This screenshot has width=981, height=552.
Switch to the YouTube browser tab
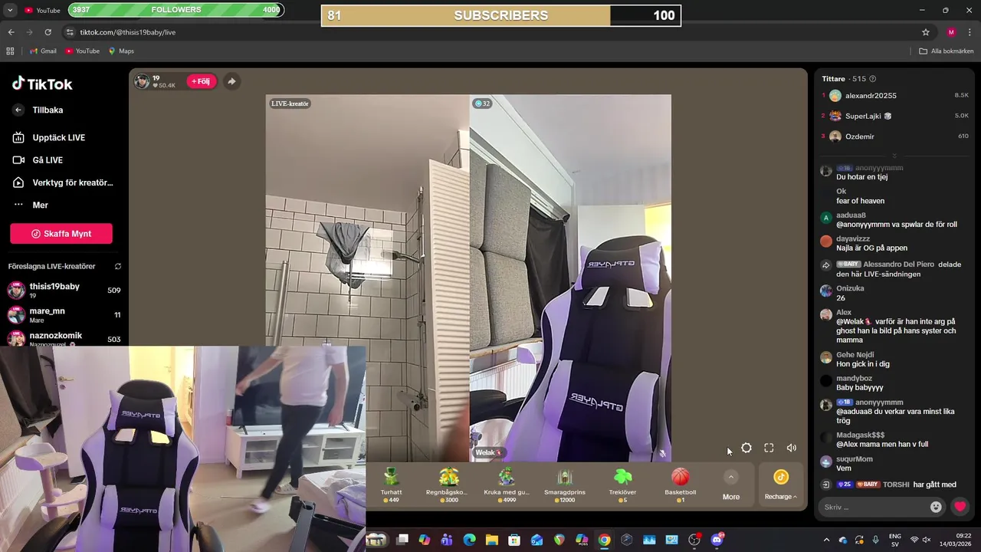42,10
